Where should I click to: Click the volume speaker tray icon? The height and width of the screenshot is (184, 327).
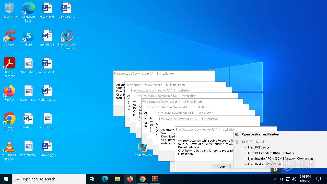pos(294,179)
